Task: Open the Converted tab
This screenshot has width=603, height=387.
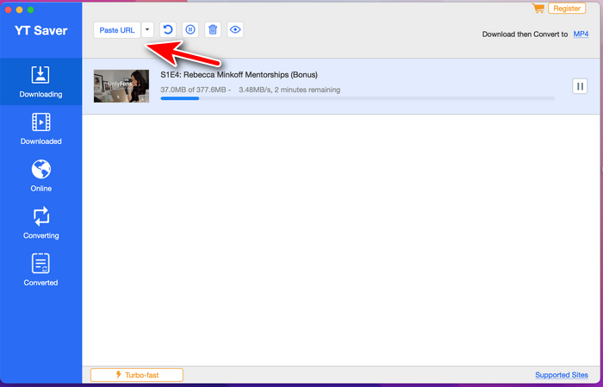Action: [x=40, y=270]
